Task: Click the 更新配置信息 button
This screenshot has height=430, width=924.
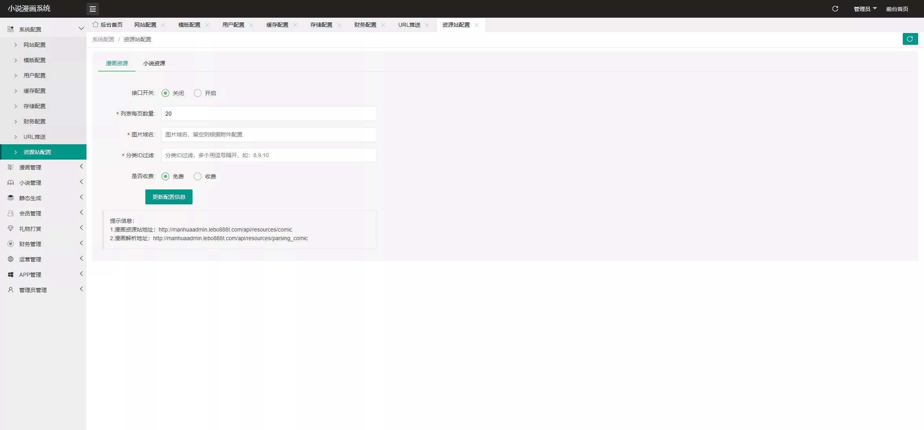Action: point(169,197)
